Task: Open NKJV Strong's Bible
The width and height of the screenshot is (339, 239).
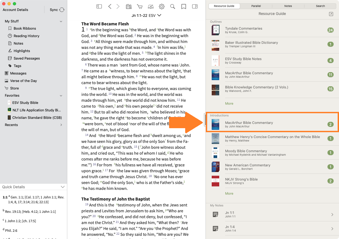Action: [272, 181]
